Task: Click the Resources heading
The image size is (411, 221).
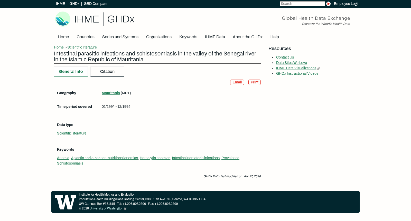Action: click(x=280, y=49)
